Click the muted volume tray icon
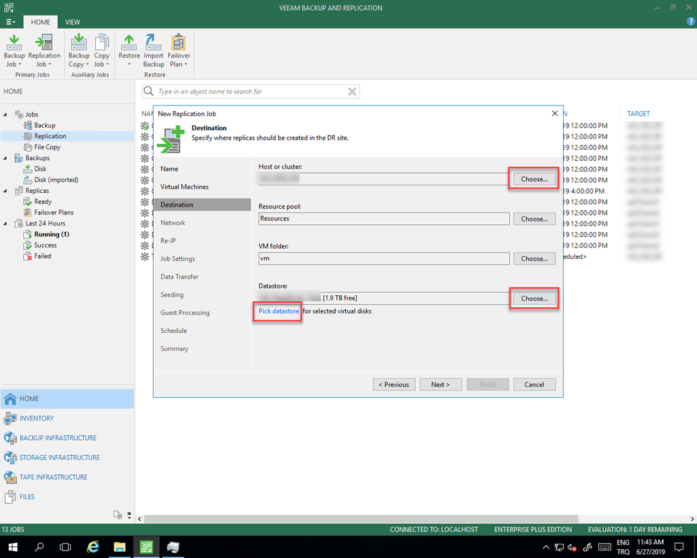Screen dimensions: 697x558 572,547
